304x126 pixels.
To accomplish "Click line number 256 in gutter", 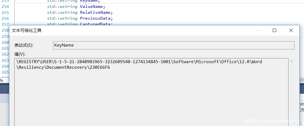I will (x=5, y=18).
